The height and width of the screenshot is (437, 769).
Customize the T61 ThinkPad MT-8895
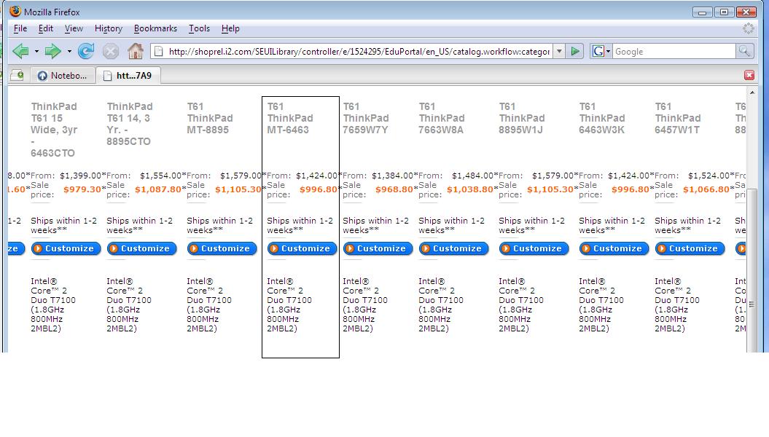(222, 248)
